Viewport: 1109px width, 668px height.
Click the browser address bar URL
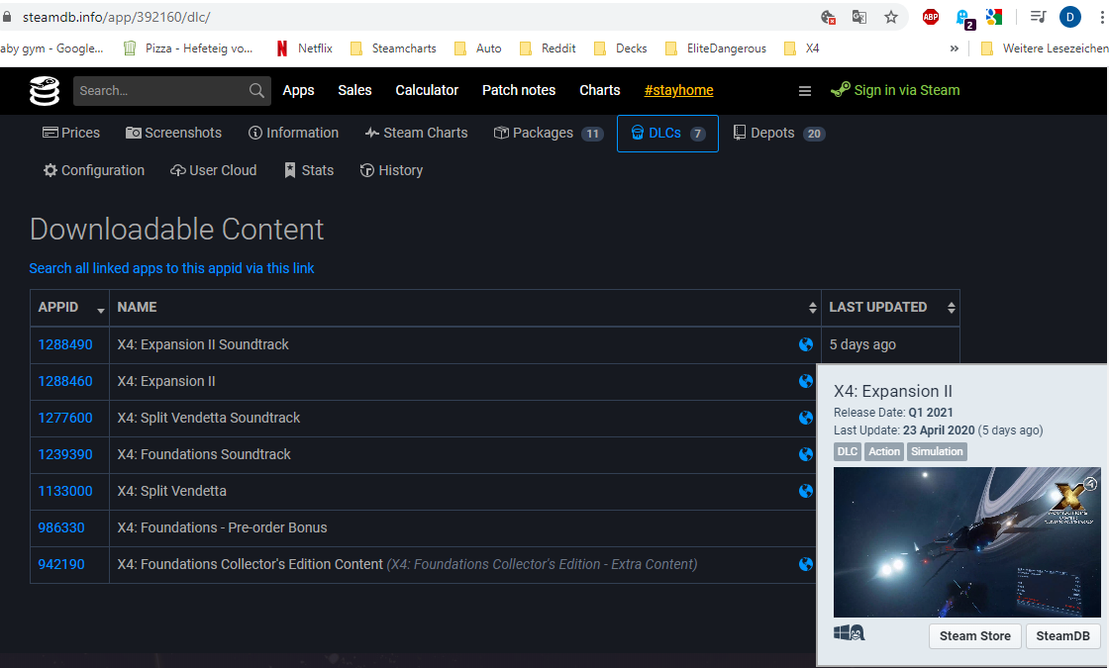[x=117, y=17]
